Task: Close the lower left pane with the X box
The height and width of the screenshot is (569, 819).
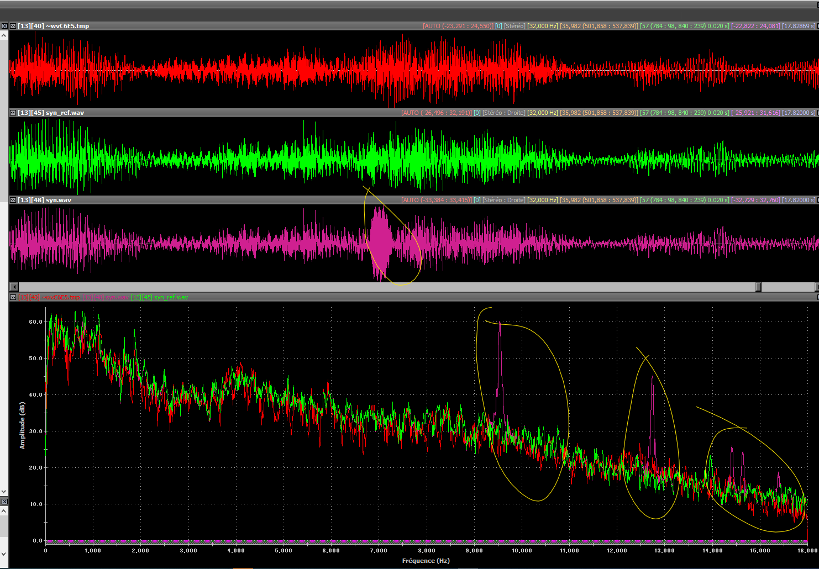Action: click(4, 502)
